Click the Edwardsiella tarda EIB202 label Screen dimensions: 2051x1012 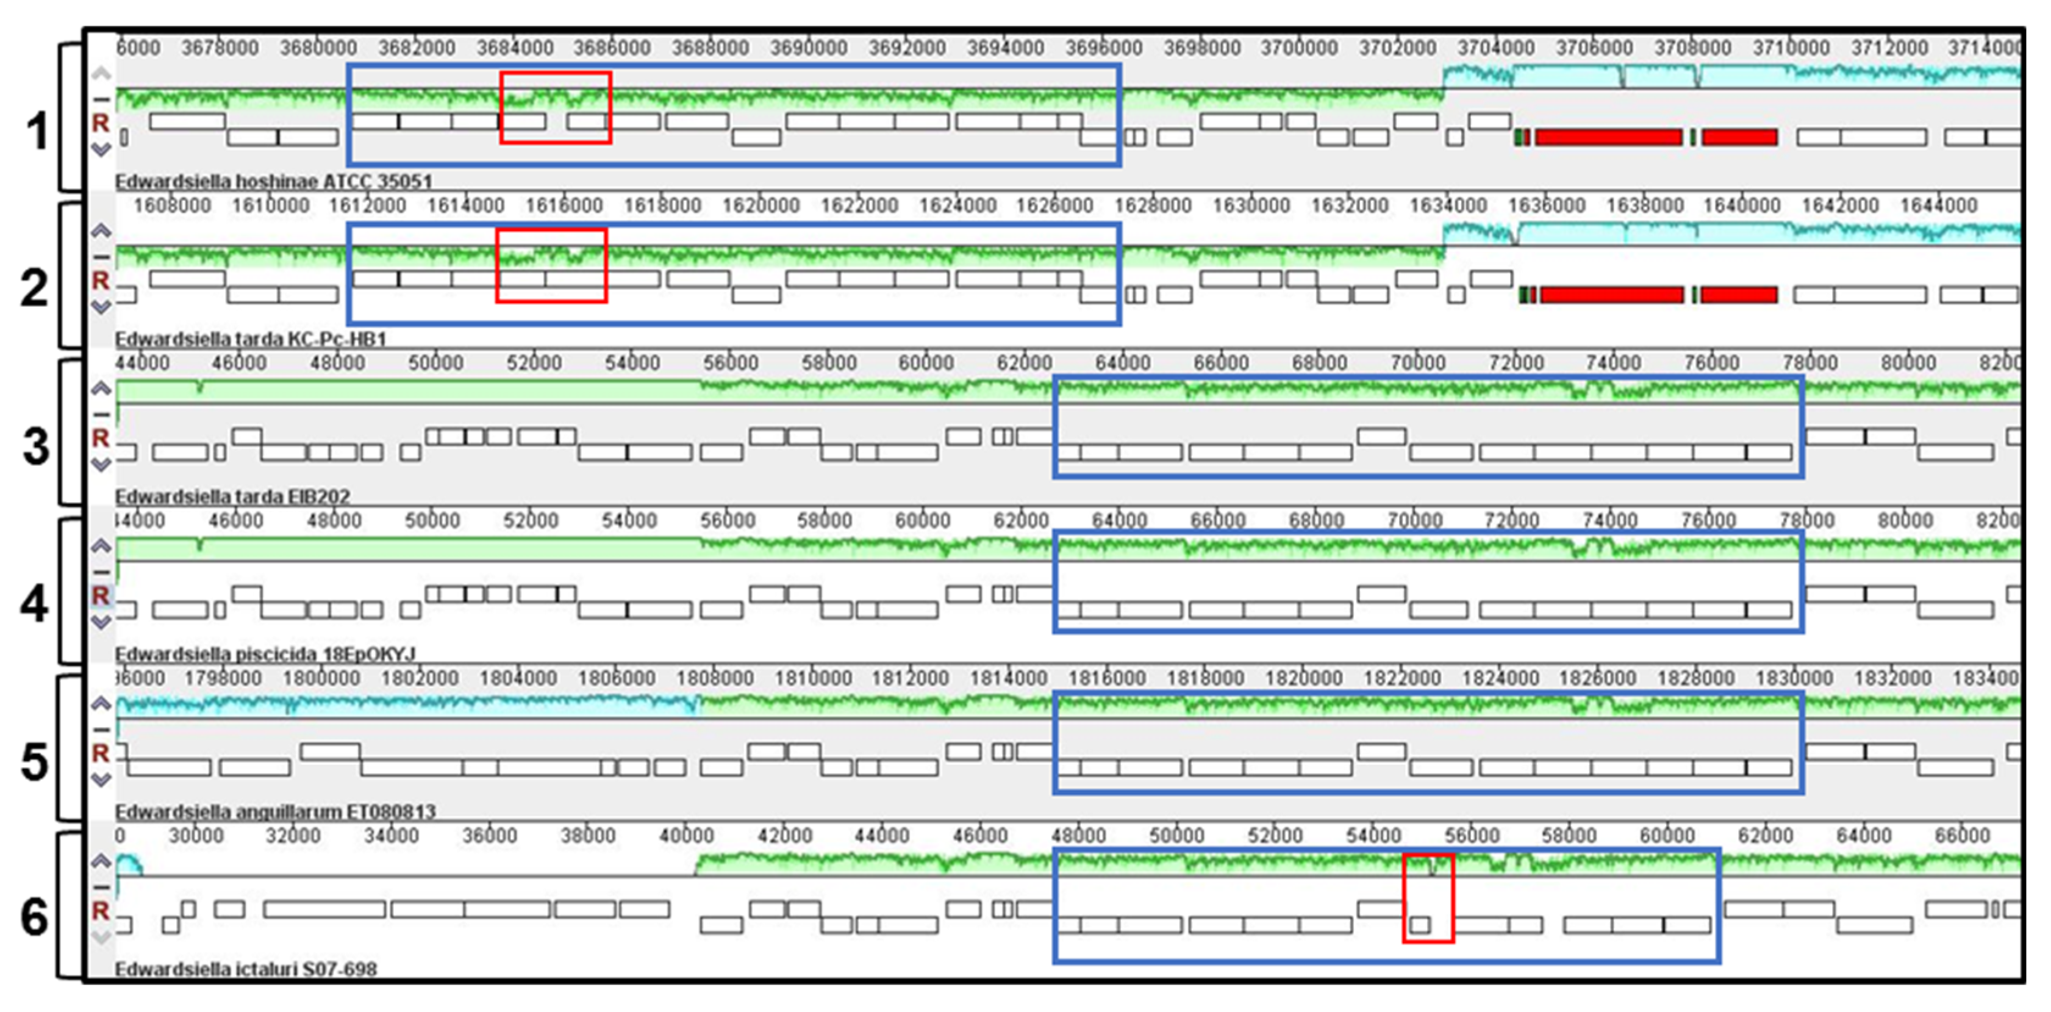(232, 496)
